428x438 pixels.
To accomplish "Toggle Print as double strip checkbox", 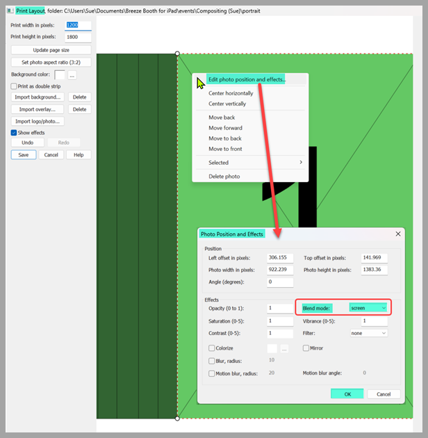I will tap(14, 86).
